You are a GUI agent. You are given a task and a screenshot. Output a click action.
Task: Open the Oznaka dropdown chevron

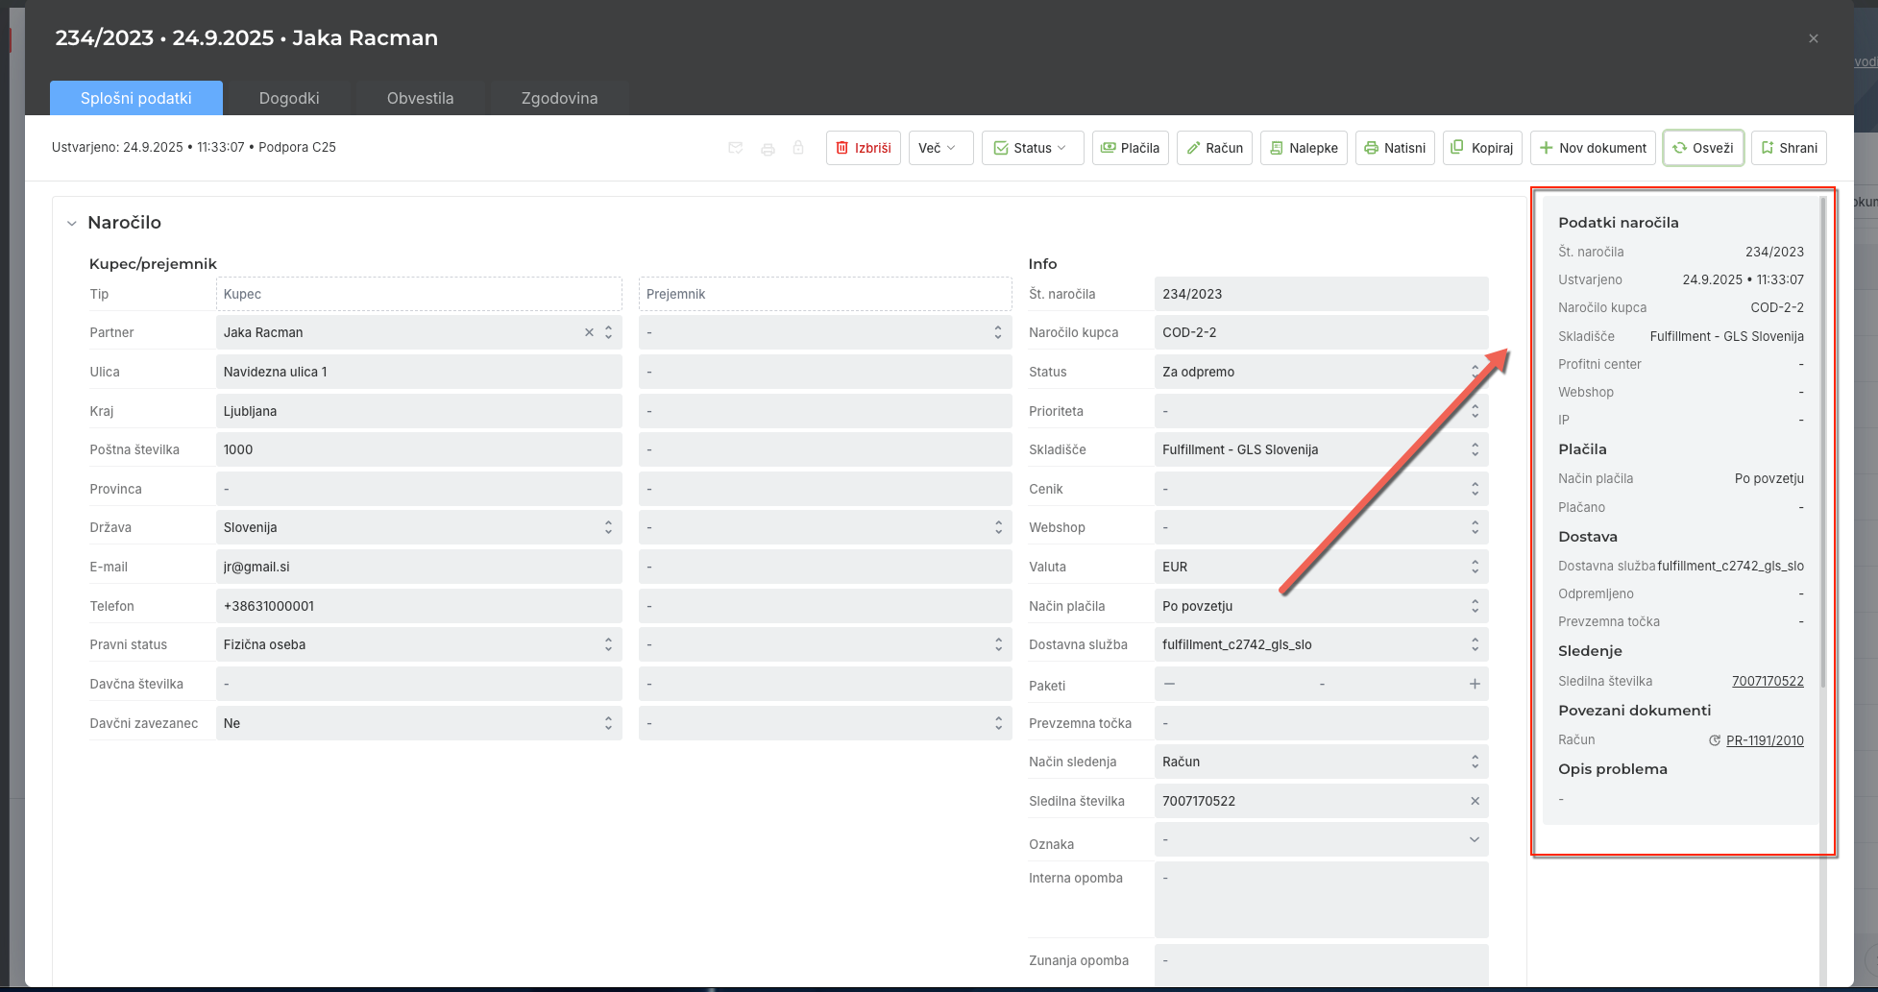(1475, 839)
